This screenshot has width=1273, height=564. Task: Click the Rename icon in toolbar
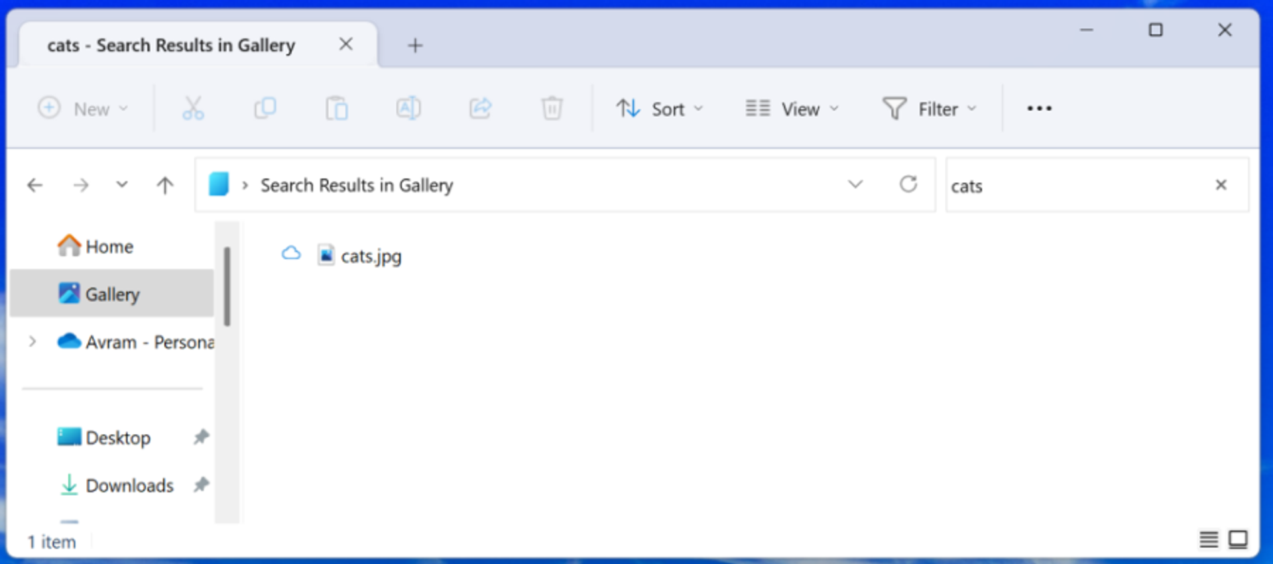[408, 109]
